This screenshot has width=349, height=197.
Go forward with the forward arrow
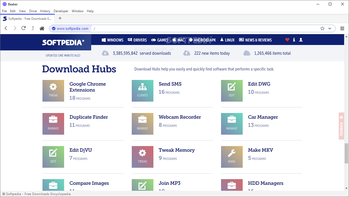click(15, 28)
